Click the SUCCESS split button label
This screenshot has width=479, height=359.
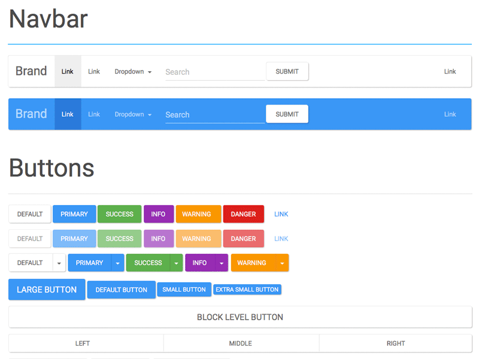click(x=148, y=263)
